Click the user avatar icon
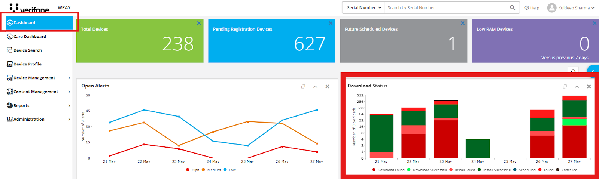The width and height of the screenshot is (599, 179). 551,8
